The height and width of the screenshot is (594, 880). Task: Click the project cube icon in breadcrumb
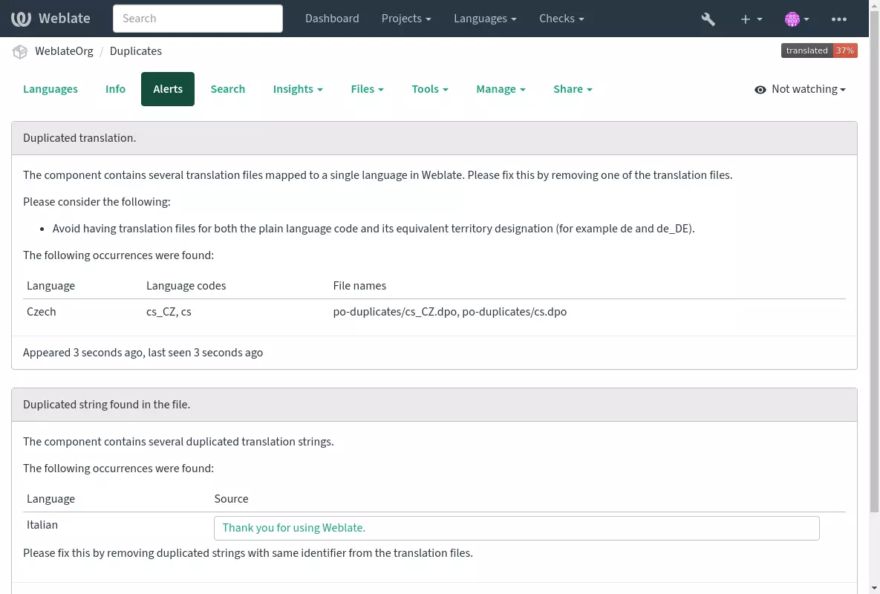click(20, 51)
